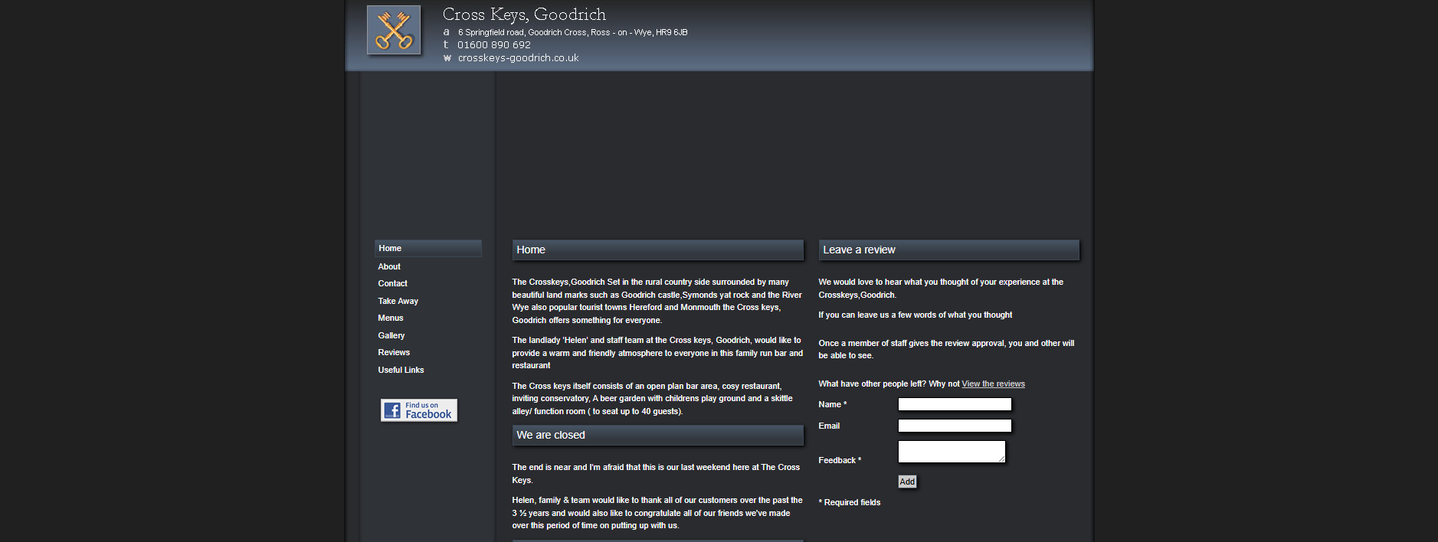Follow the View the reviews link
The height and width of the screenshot is (542, 1438).
[993, 384]
